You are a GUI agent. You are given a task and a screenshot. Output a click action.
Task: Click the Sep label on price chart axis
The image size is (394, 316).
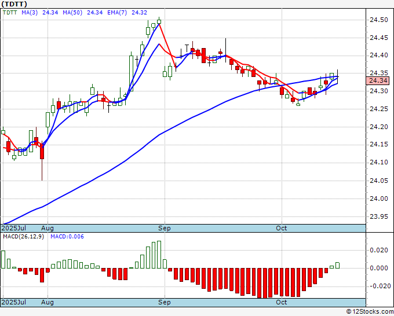point(165,228)
